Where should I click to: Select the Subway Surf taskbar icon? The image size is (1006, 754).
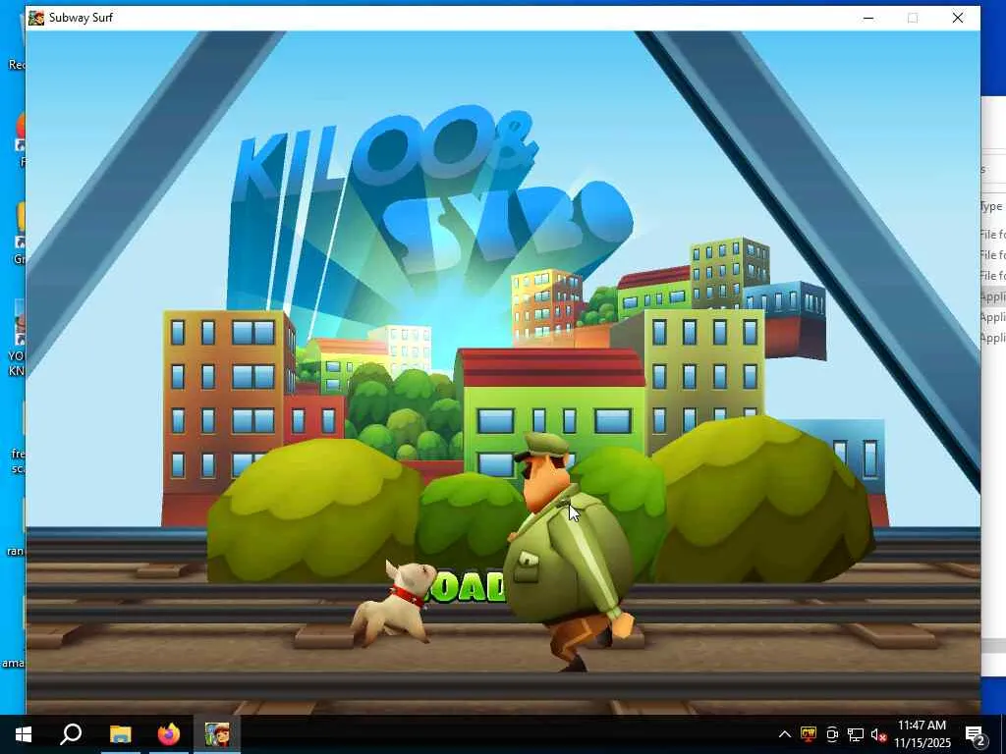217,734
